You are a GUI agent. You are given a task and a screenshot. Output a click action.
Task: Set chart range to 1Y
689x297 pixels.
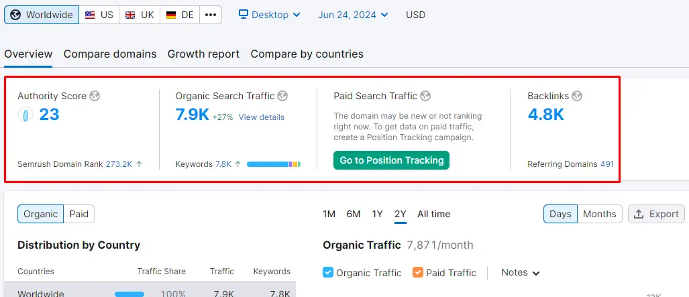pos(378,214)
